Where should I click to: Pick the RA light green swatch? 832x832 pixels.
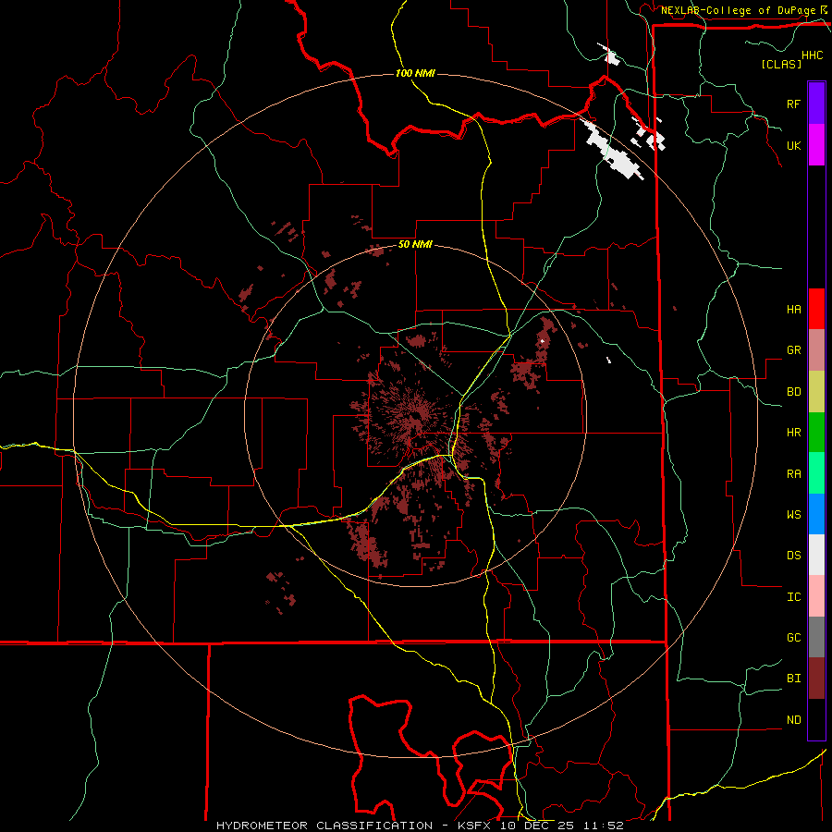point(816,473)
